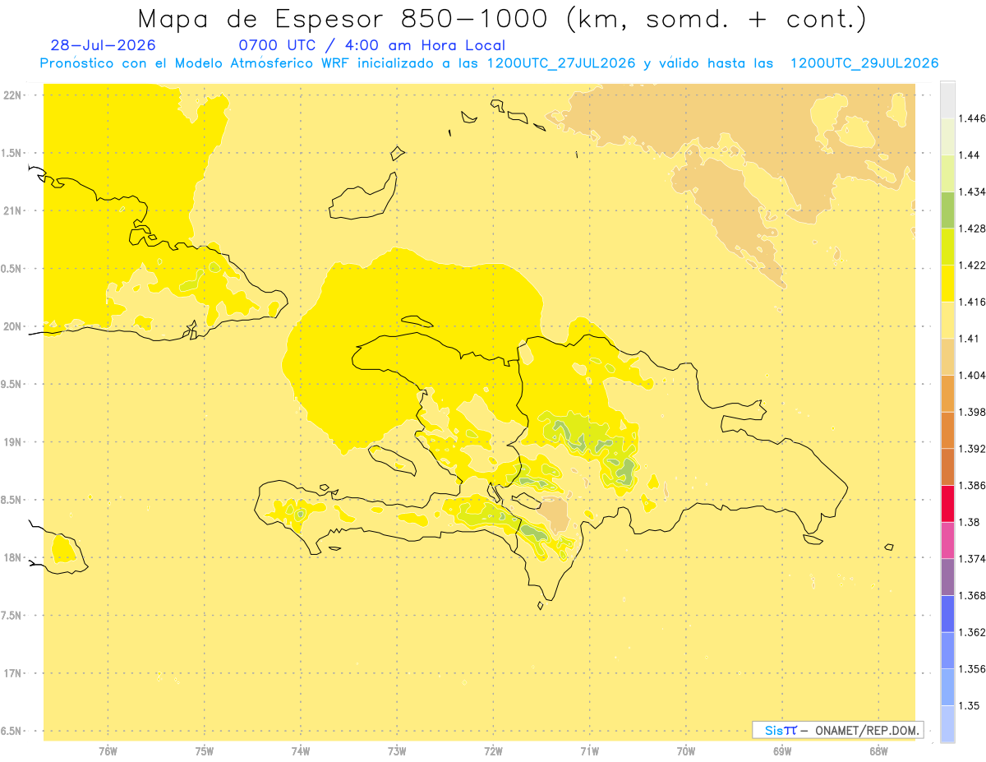This screenshot has width=986, height=762.
Task: Click the 22N latitude label
Action: [x=12, y=95]
